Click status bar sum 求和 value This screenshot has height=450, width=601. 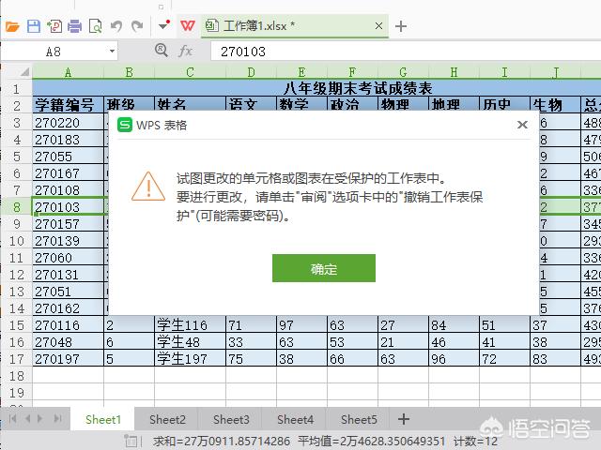coord(222,442)
